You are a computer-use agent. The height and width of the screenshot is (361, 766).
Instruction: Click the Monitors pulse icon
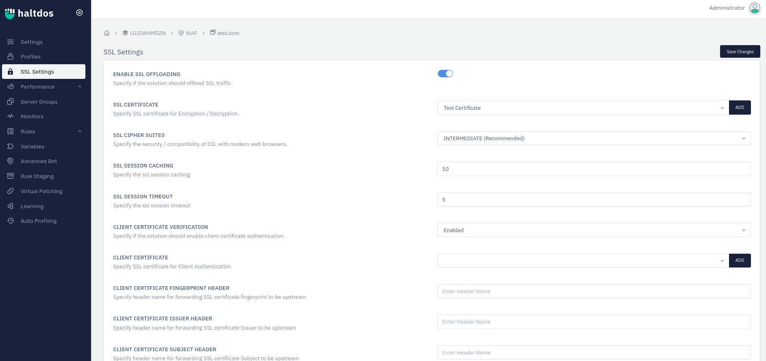click(x=11, y=116)
